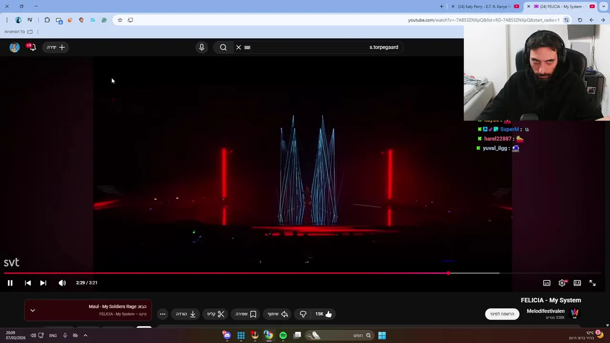Open Discord from the taskbar
Viewport: 610px width, 343px height.
pyautogui.click(x=227, y=335)
